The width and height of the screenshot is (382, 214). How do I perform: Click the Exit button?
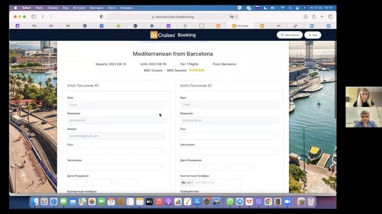pyautogui.click(x=313, y=35)
